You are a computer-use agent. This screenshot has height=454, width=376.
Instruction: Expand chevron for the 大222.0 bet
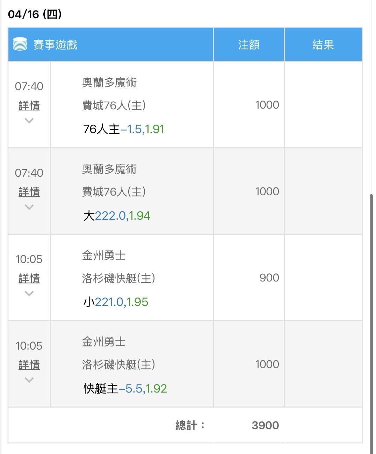pyautogui.click(x=29, y=207)
